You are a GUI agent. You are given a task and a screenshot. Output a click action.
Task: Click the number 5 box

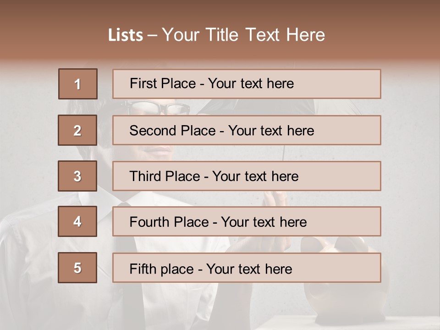[77, 268]
